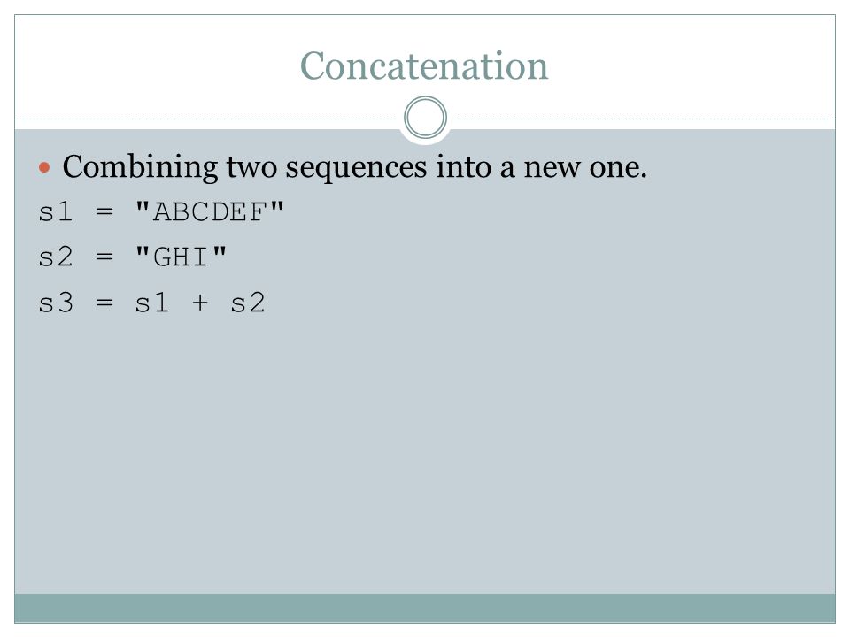Click the "GHI" string literal

coord(181,257)
